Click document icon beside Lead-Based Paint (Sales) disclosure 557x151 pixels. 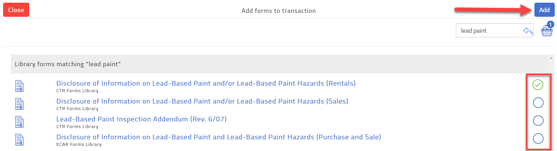tap(19, 104)
